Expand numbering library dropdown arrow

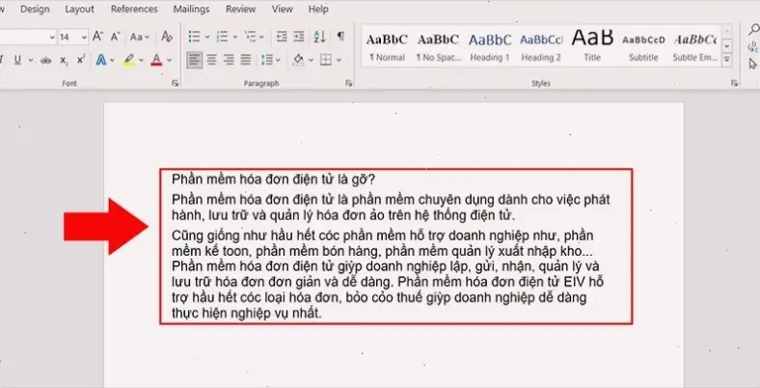(x=235, y=37)
